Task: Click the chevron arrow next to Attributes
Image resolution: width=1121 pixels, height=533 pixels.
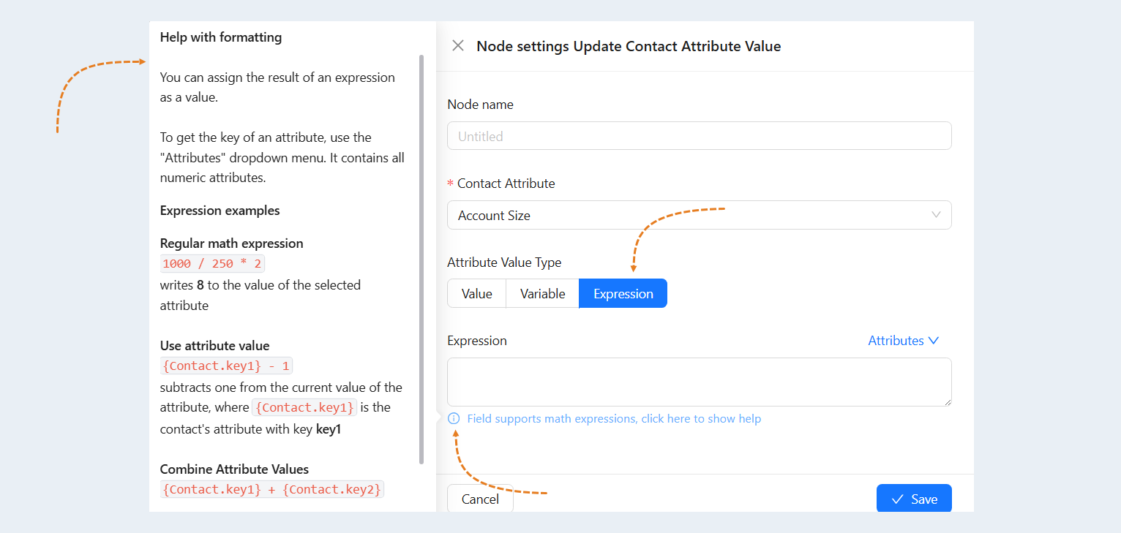Action: tap(933, 341)
